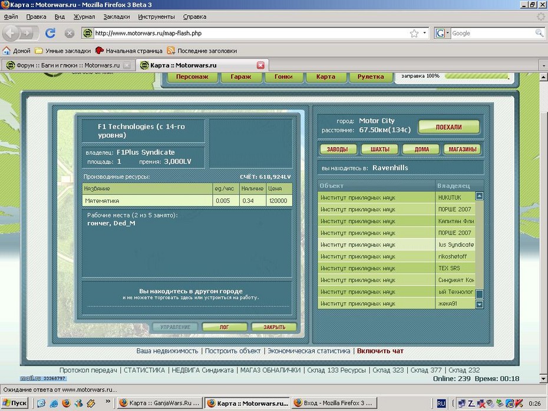Click in the Google search box
Screen dimensions: 548x411
[x=493, y=33]
